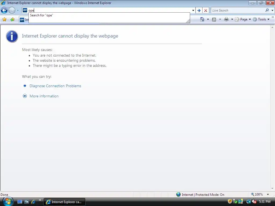Click the greyed-out Forward navigation button
The image size is (275, 206).
pyautogui.click(x=12, y=10)
